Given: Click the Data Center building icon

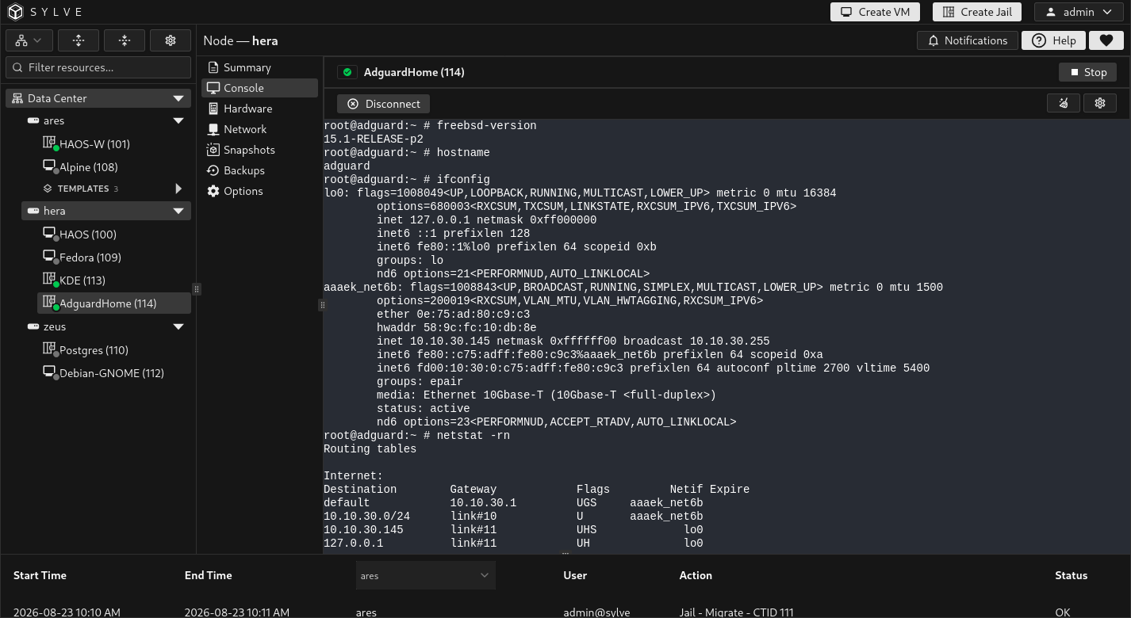Looking at the screenshot, I should 17,98.
